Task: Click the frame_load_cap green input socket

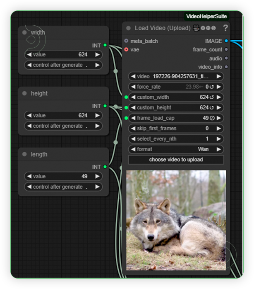Action: coord(126,118)
